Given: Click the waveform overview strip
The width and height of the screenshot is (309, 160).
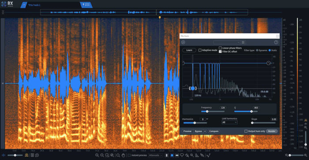Looking at the screenshot, I should click(x=144, y=12).
